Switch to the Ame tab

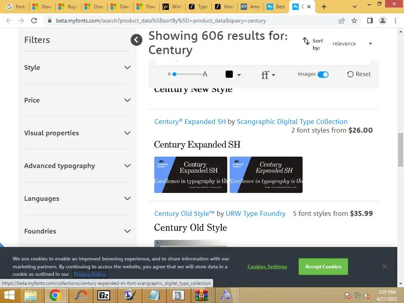pyautogui.click(x=251, y=7)
